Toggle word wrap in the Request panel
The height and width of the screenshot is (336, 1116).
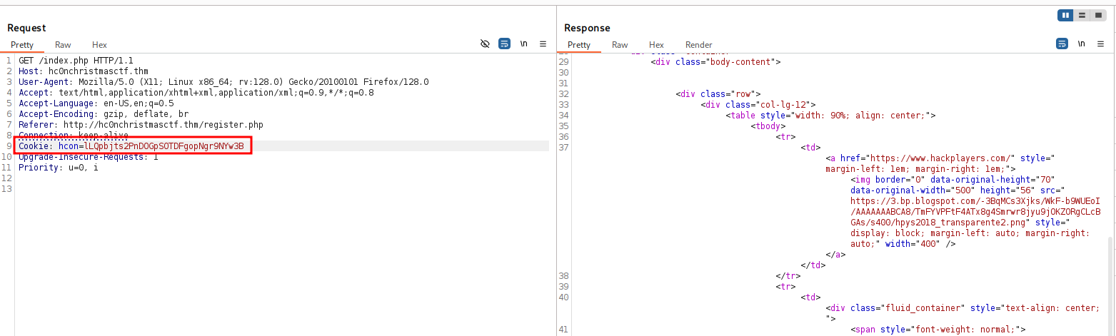(x=504, y=44)
